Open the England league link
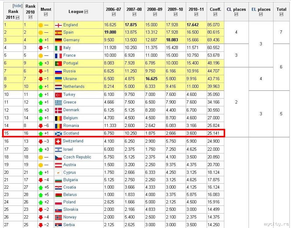Viewport: 291px width, 228px height. click(70, 25)
